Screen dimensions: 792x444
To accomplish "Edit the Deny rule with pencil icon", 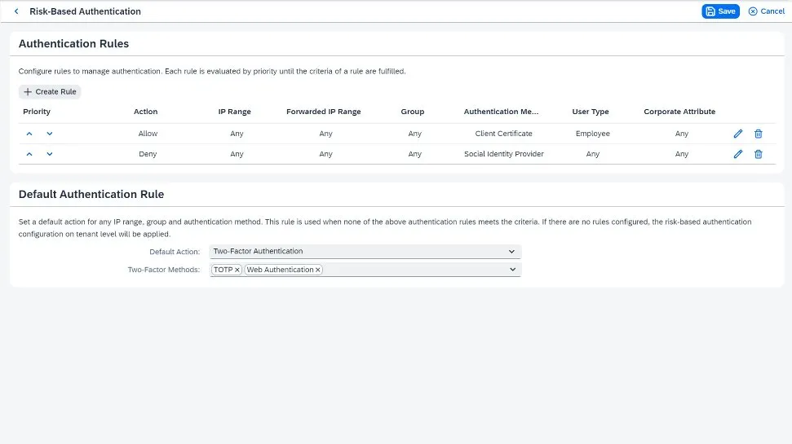I will coord(738,154).
